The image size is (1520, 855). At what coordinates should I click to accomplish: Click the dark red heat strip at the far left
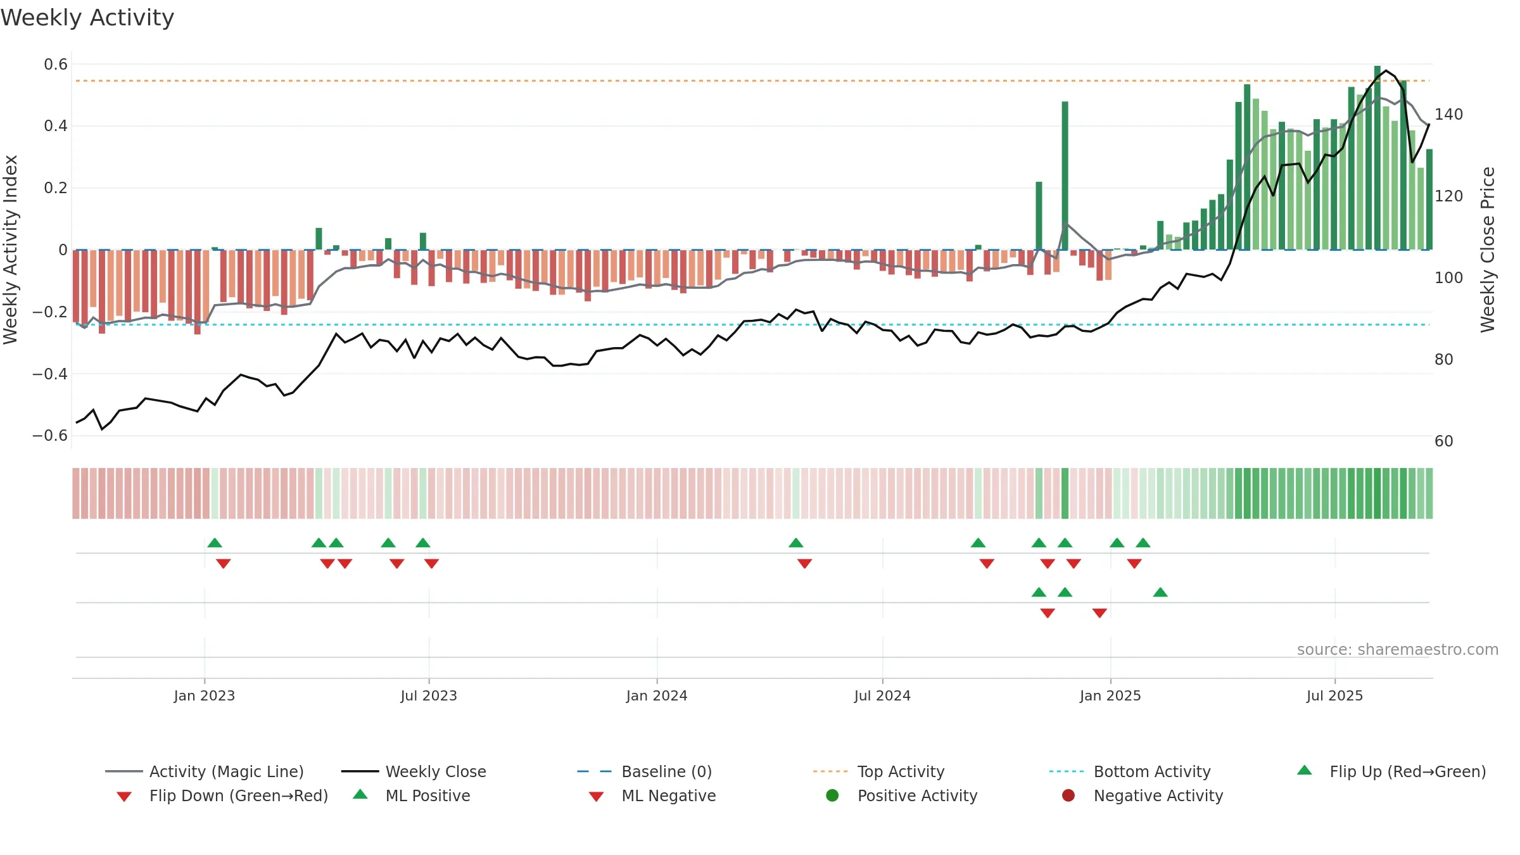tap(76, 493)
